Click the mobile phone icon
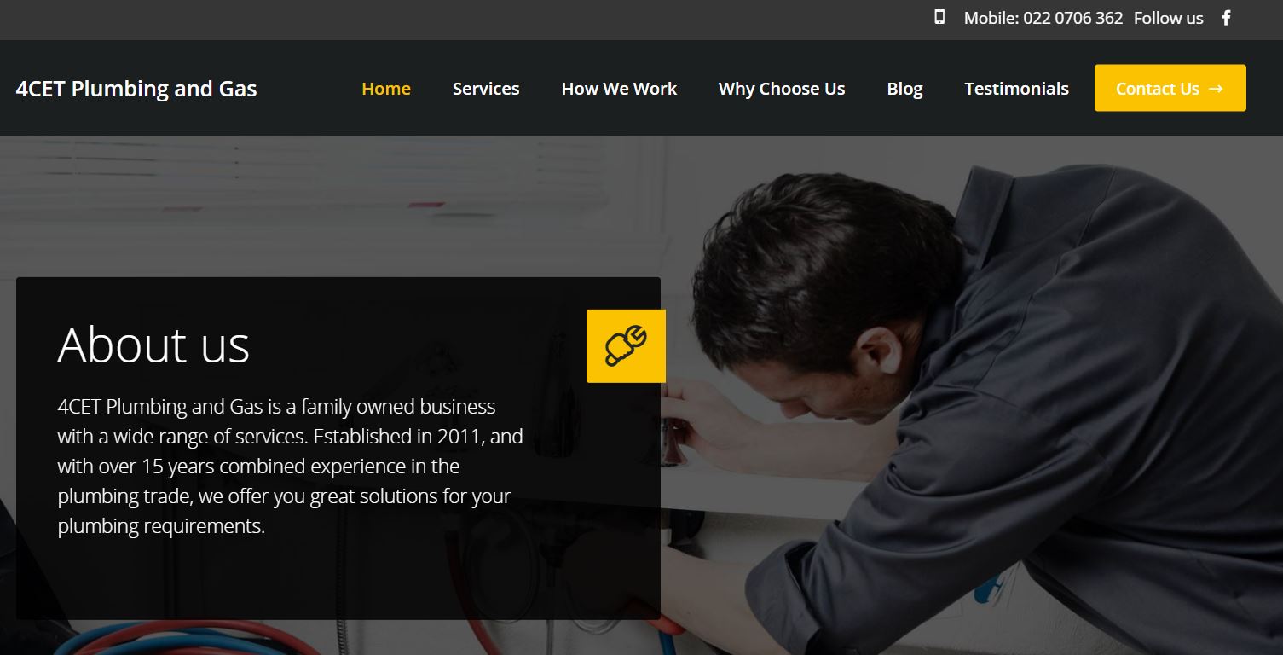This screenshot has width=1283, height=655. [x=939, y=16]
